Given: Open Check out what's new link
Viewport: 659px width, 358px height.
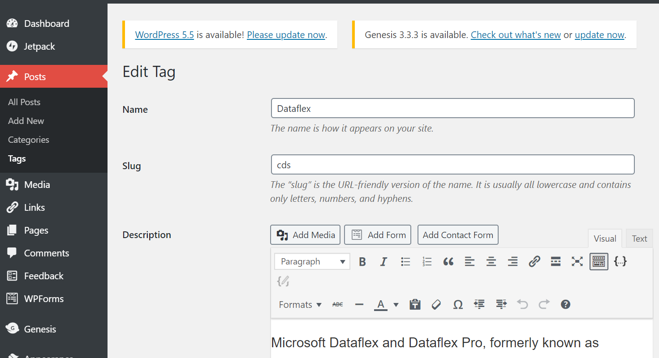Looking at the screenshot, I should [x=516, y=35].
